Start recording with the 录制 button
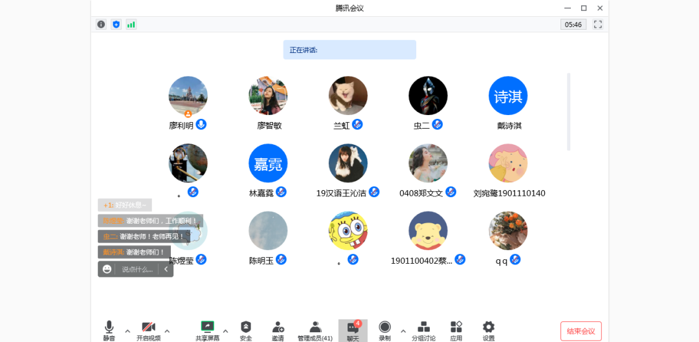 tap(384, 330)
